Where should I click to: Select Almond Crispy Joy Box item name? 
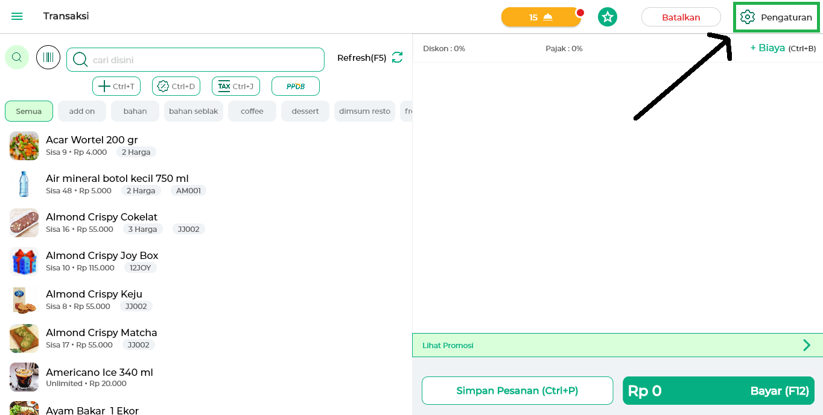coord(102,255)
